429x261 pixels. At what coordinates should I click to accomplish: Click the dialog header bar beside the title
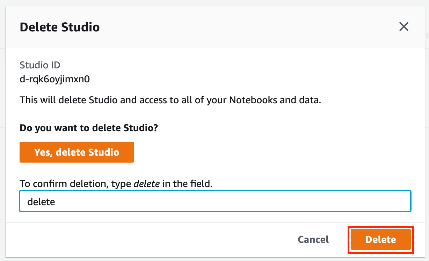245,27
